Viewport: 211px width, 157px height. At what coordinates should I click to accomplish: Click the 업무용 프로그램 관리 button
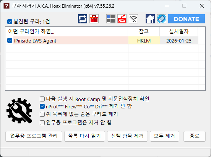(x=34, y=136)
